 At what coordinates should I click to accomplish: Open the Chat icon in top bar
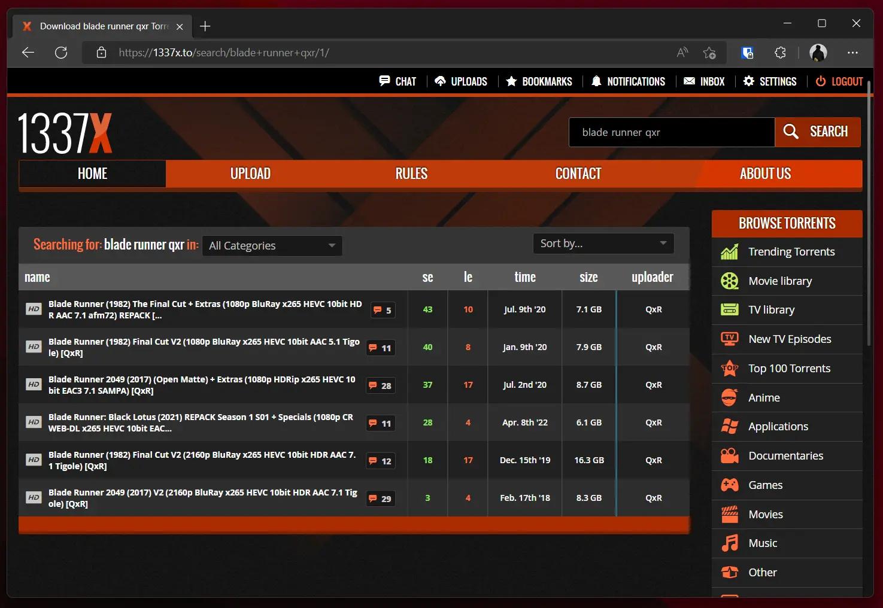[x=384, y=81]
